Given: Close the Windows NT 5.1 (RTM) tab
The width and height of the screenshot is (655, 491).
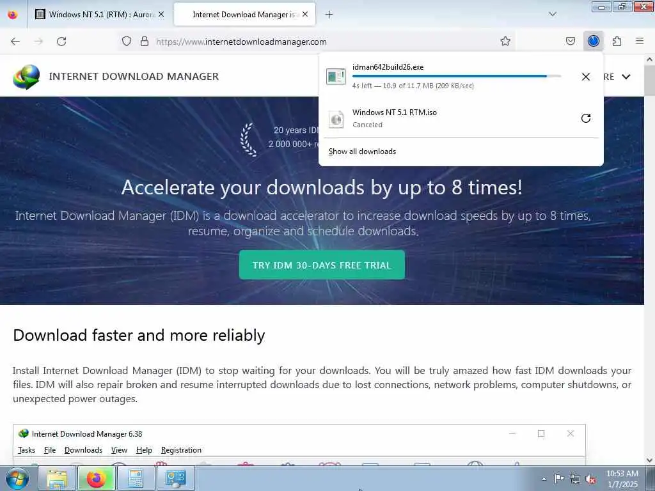Looking at the screenshot, I should (161, 14).
